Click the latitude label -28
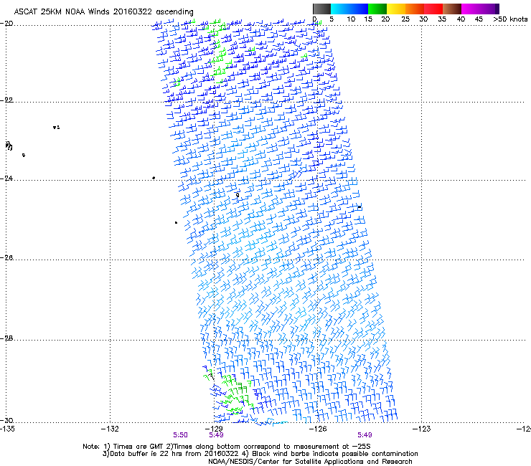 (x=6, y=338)
